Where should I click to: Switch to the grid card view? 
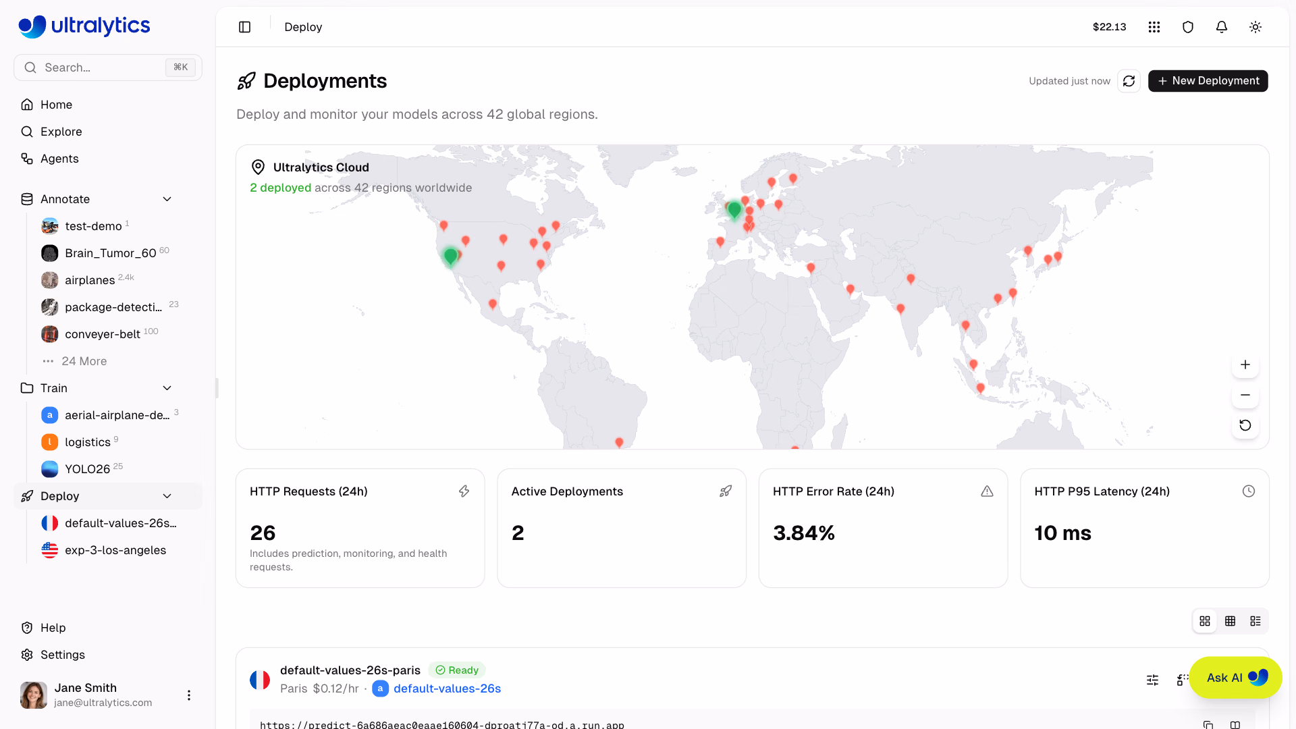(1205, 621)
